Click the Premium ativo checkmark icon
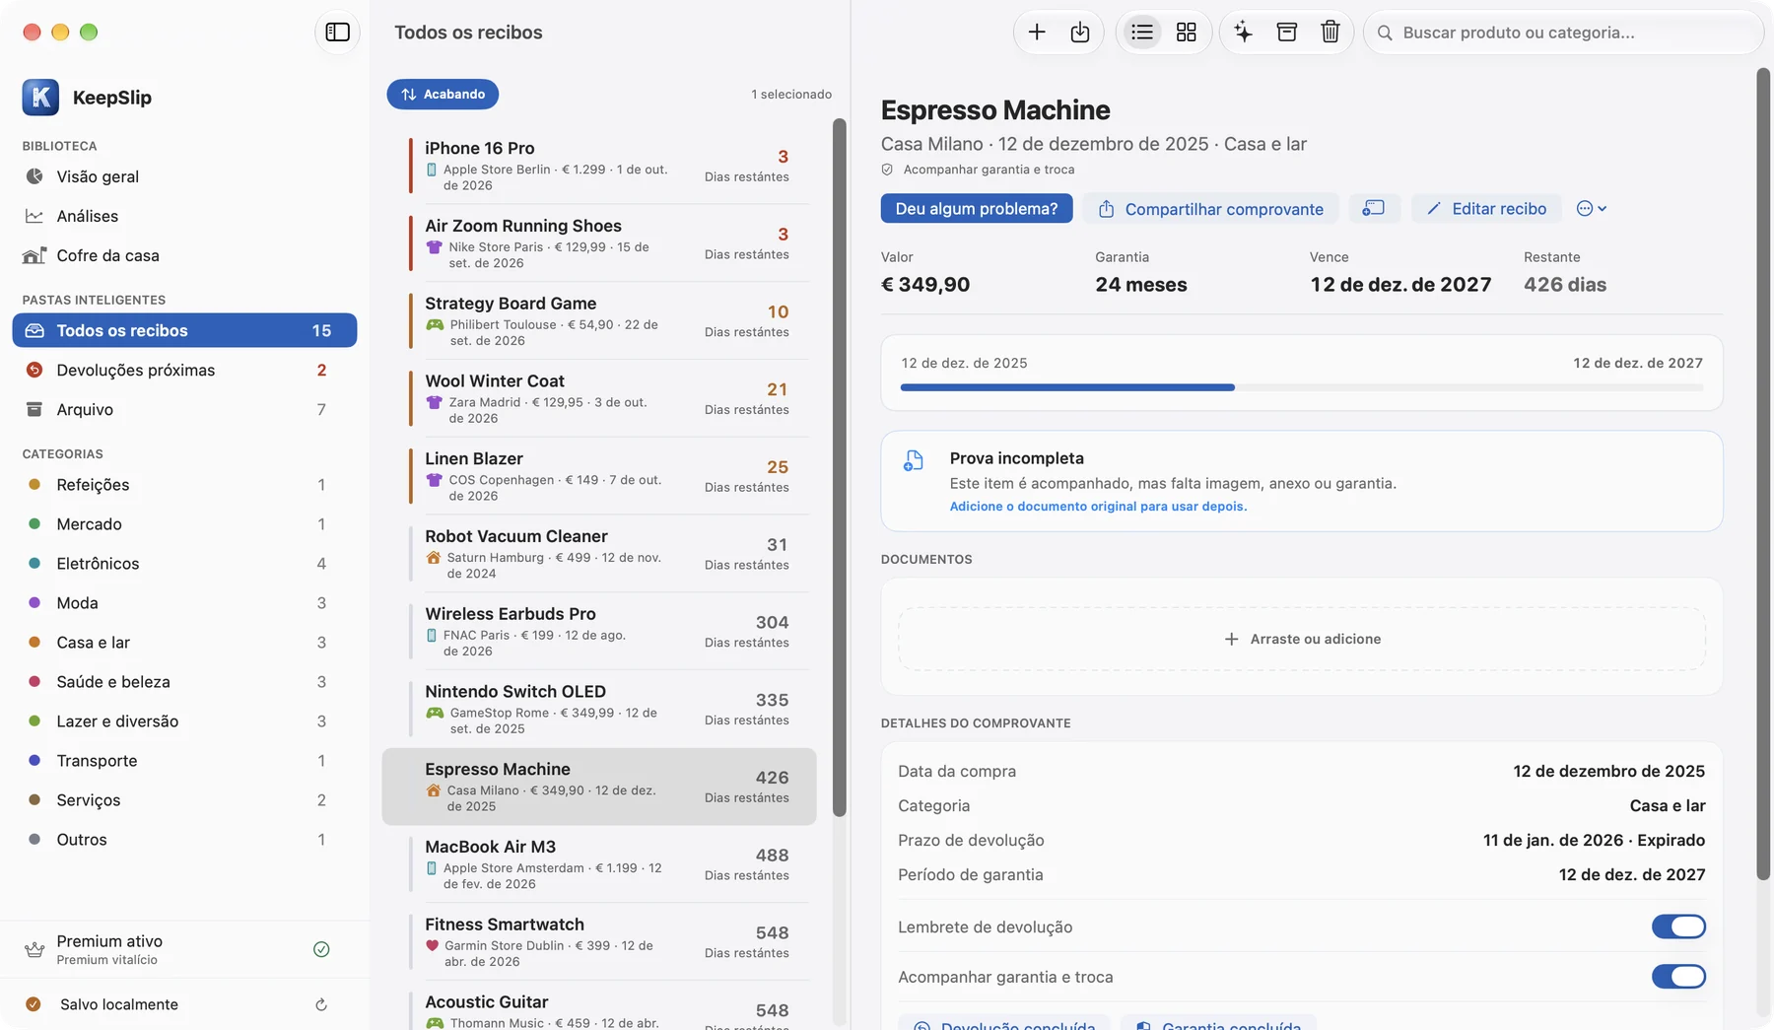Screen dimensions: 1774x1030 [321, 949]
